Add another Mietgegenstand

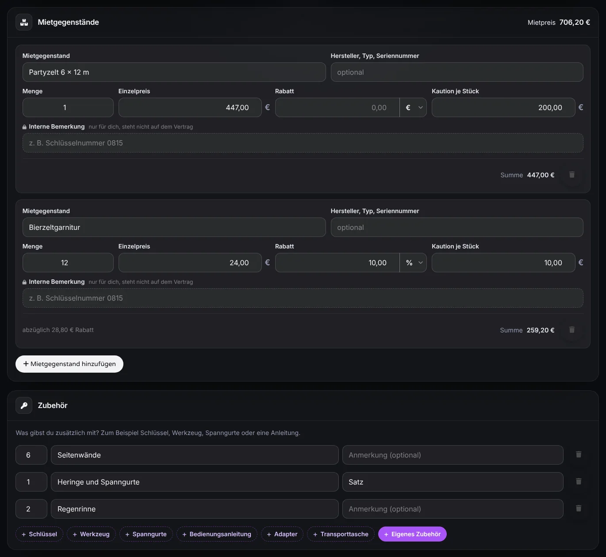point(69,364)
